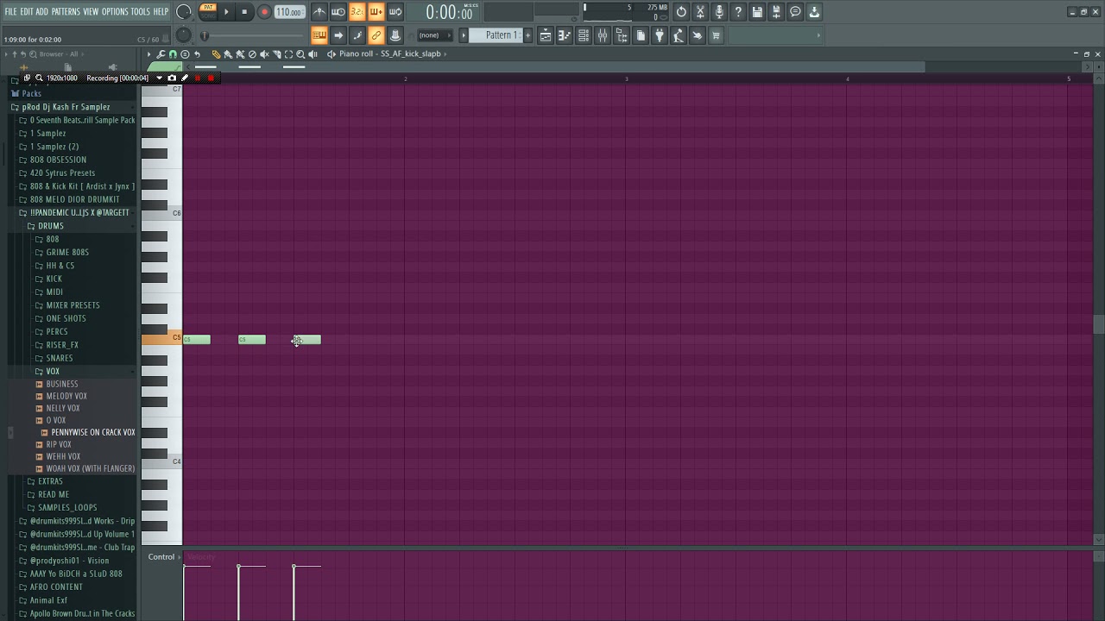Screen dimensions: 1105x621
Task: Toggle the metronome
Action: (319, 12)
